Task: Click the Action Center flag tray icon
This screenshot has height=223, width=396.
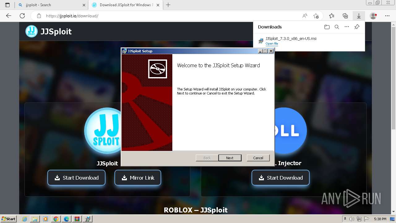Action: [x=367, y=219]
